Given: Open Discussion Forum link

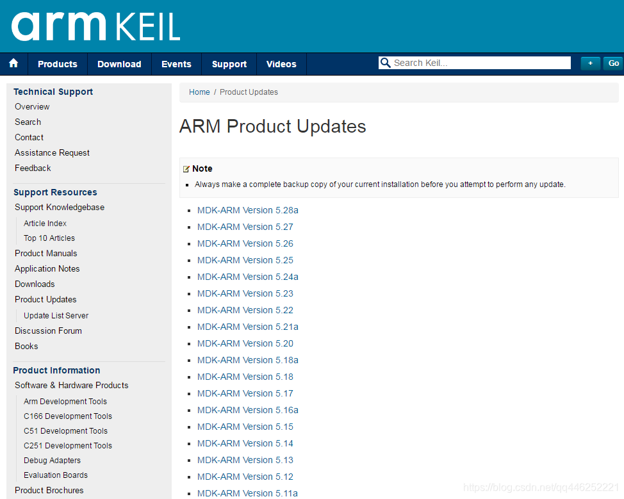Looking at the screenshot, I should [48, 331].
